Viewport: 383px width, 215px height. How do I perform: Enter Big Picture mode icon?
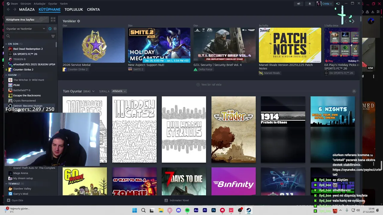[338, 4]
